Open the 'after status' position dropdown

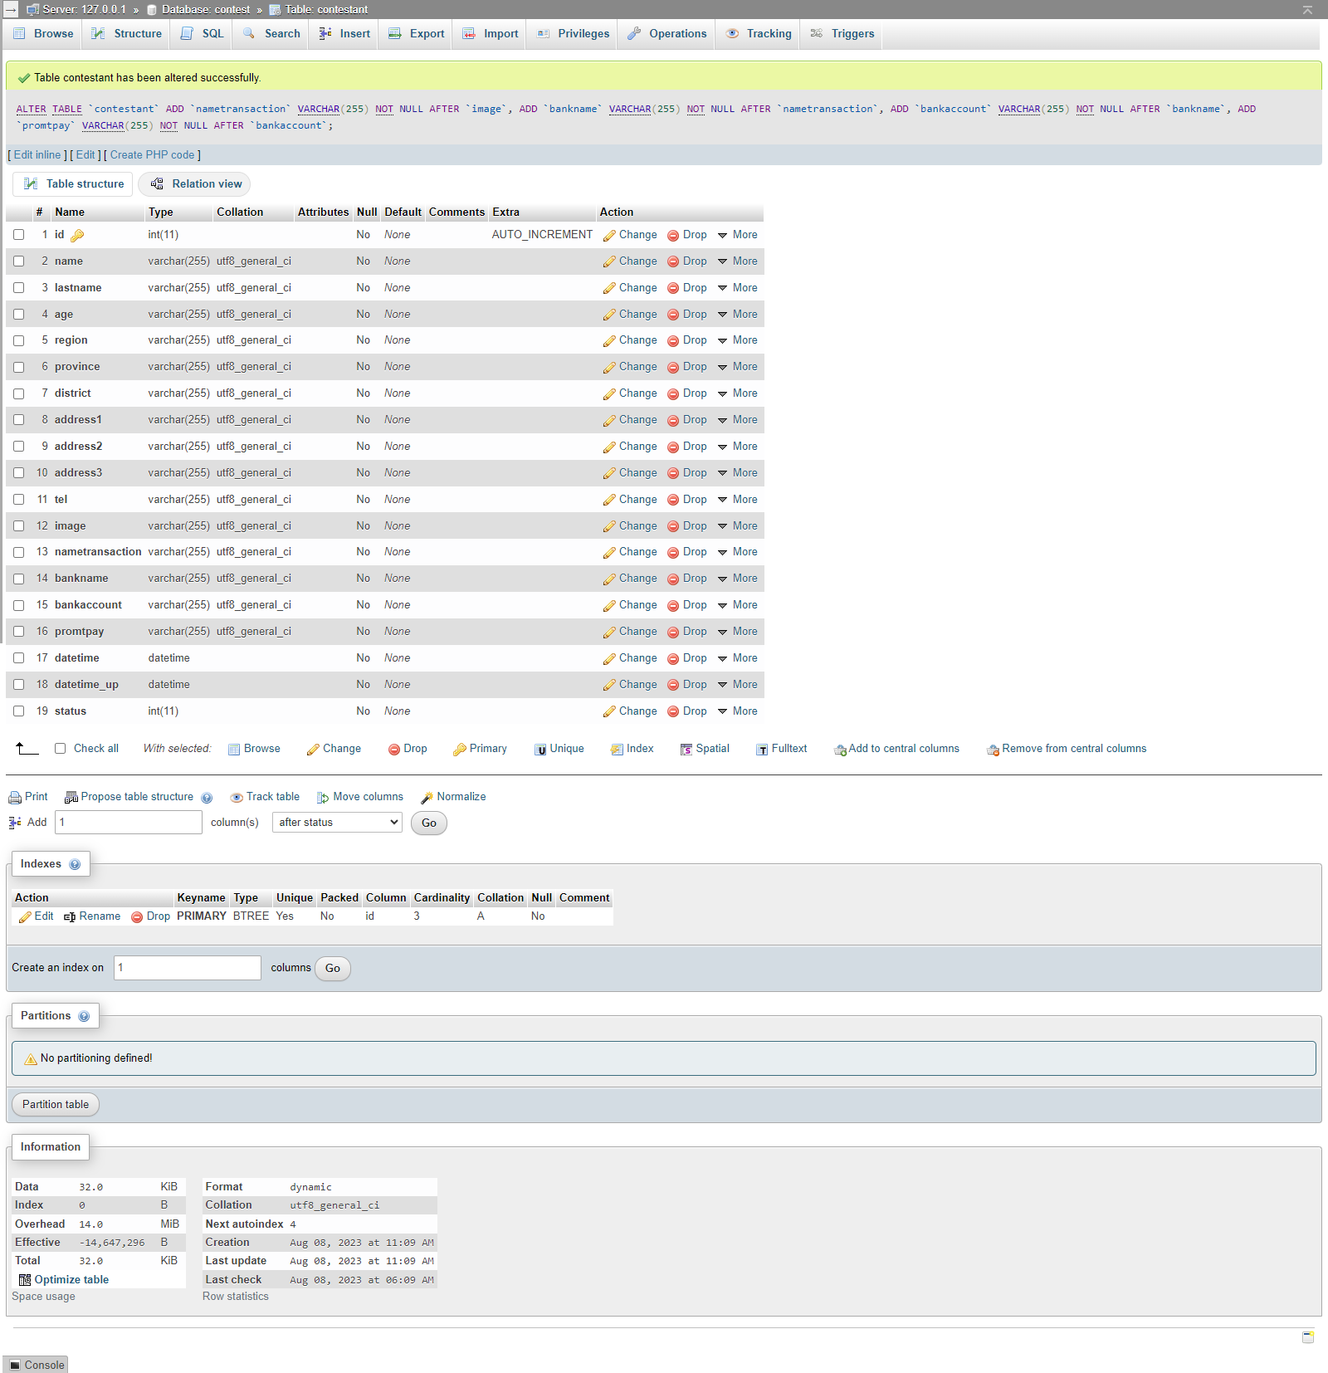tap(337, 823)
